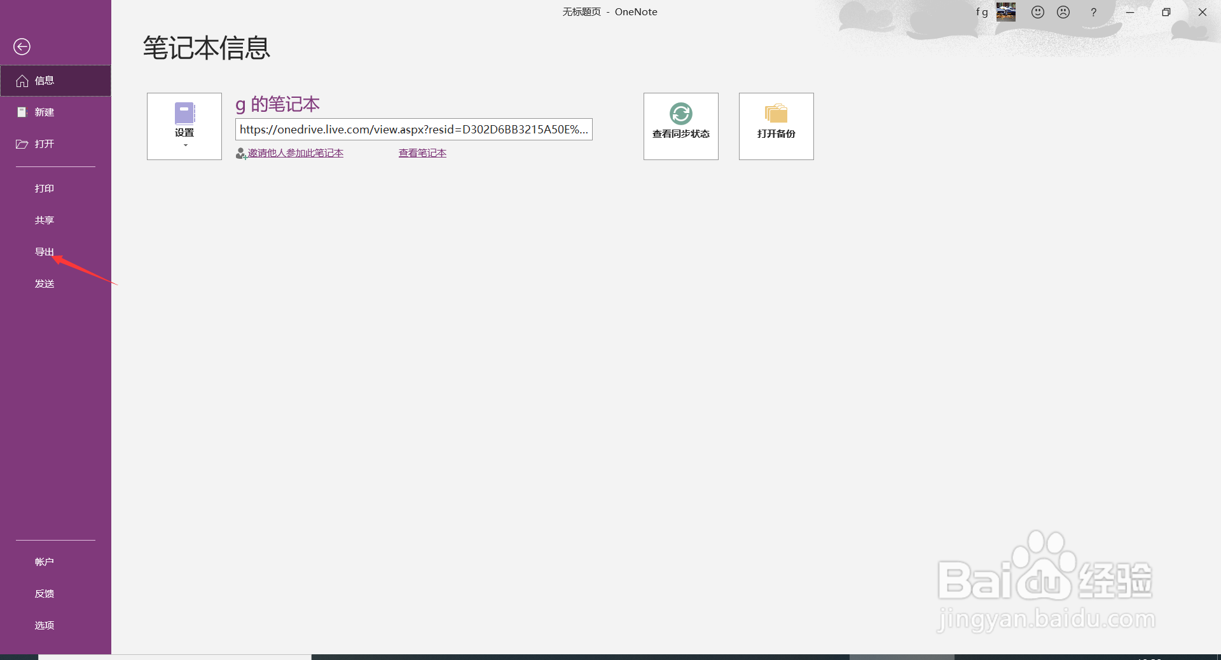Open Help with the question mark icon
This screenshot has height=660, width=1221.
(1094, 12)
